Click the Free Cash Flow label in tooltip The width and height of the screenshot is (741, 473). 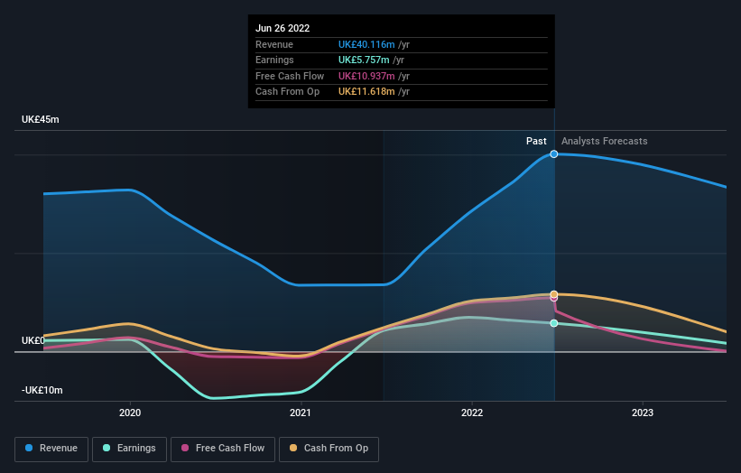coord(290,76)
